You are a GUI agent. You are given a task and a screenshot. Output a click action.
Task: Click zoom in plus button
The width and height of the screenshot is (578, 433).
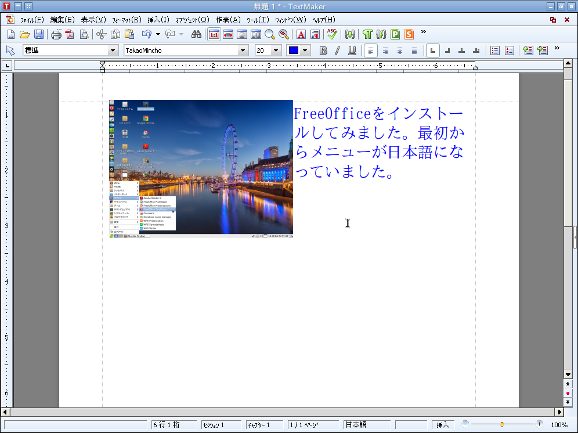tap(539, 424)
